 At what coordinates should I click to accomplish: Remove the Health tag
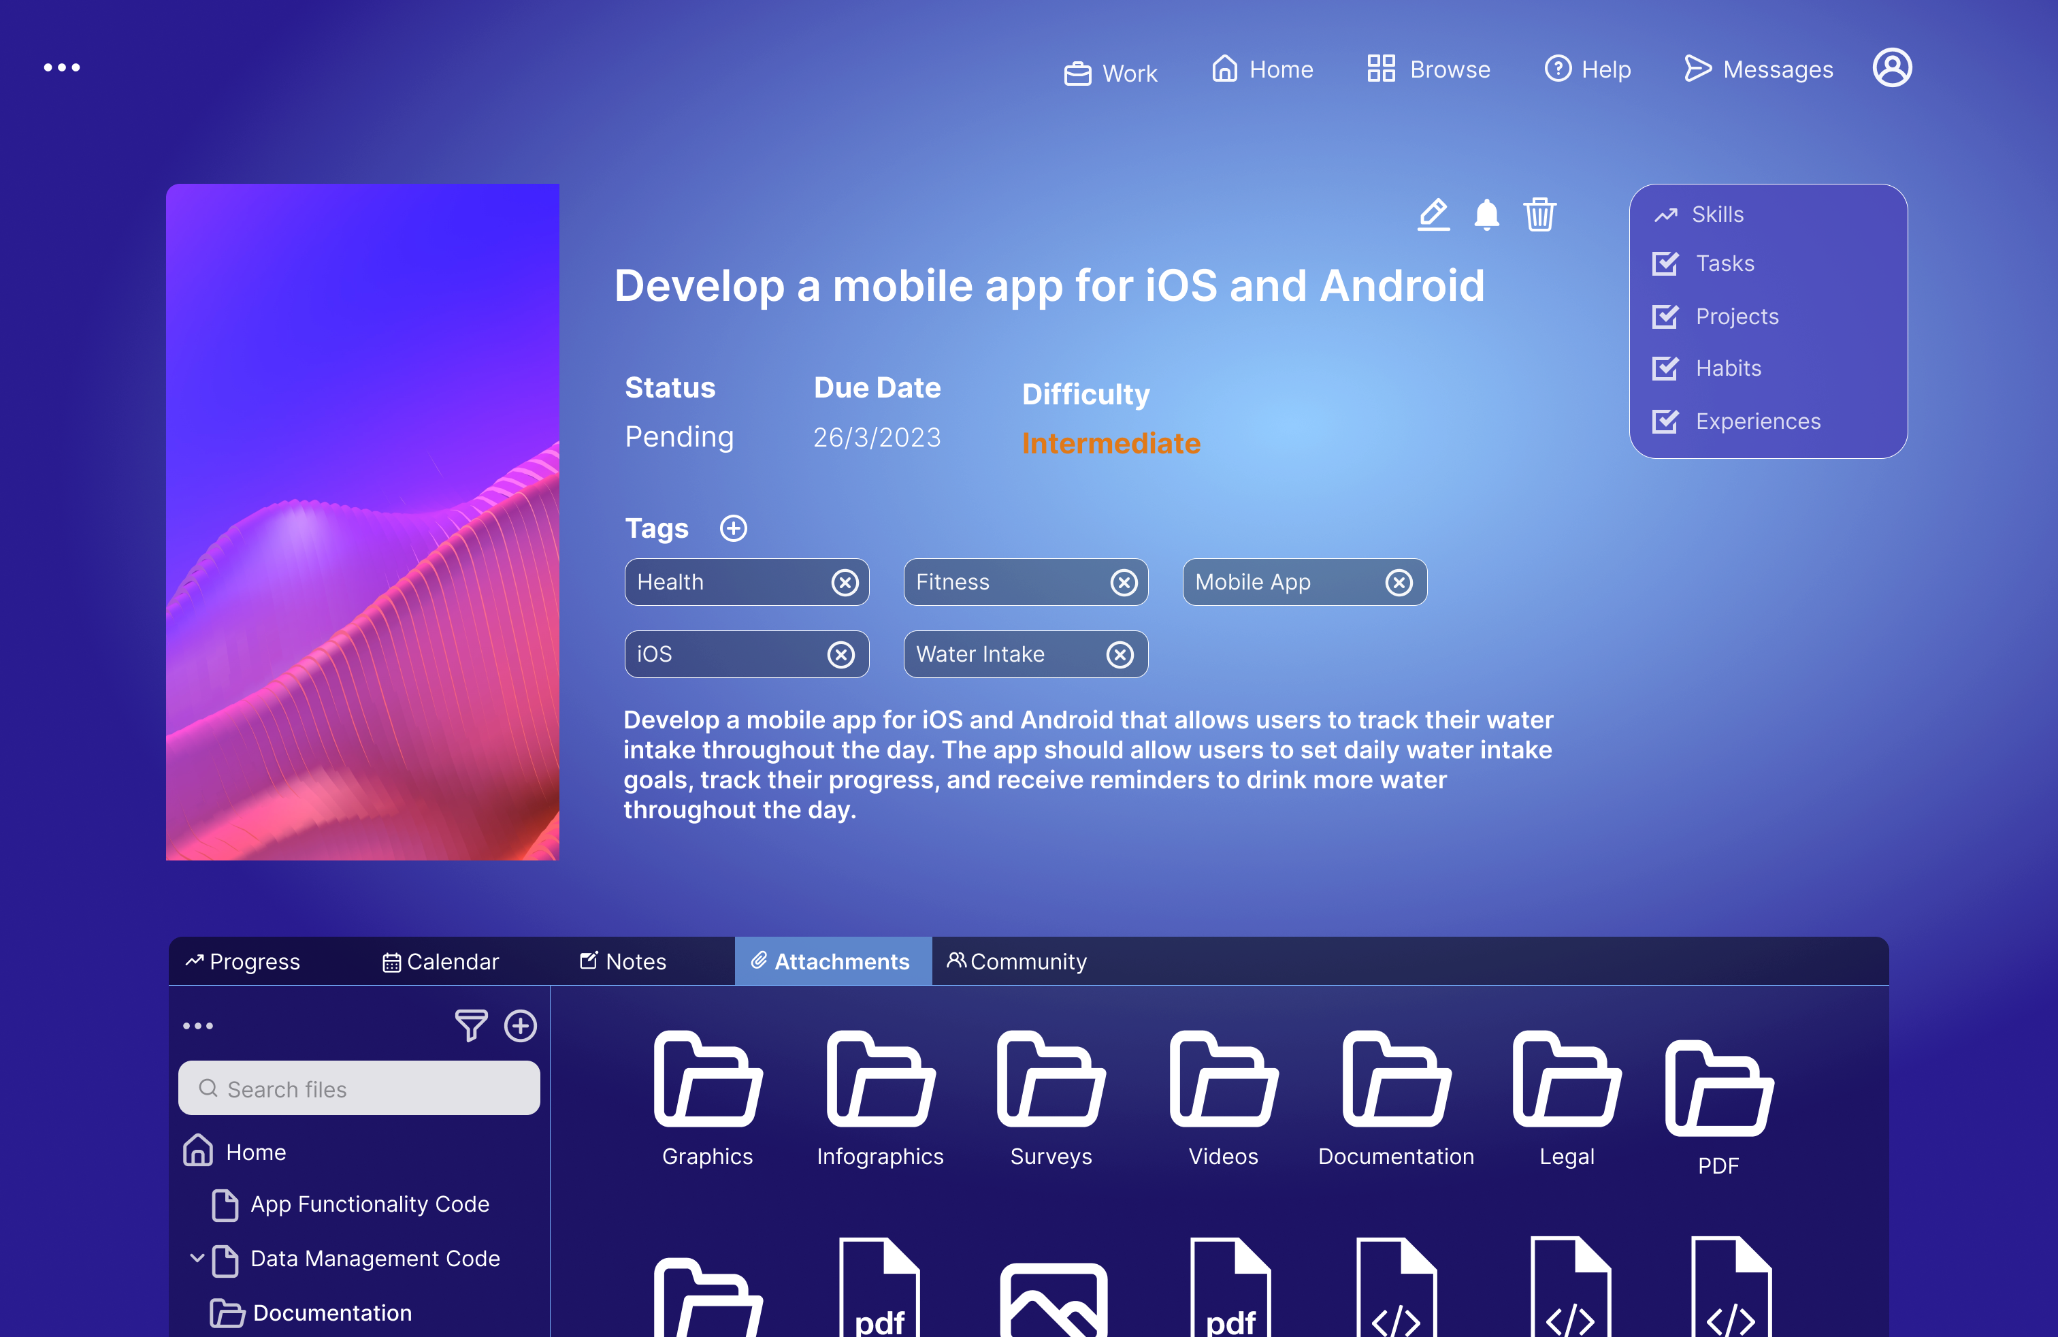(843, 582)
